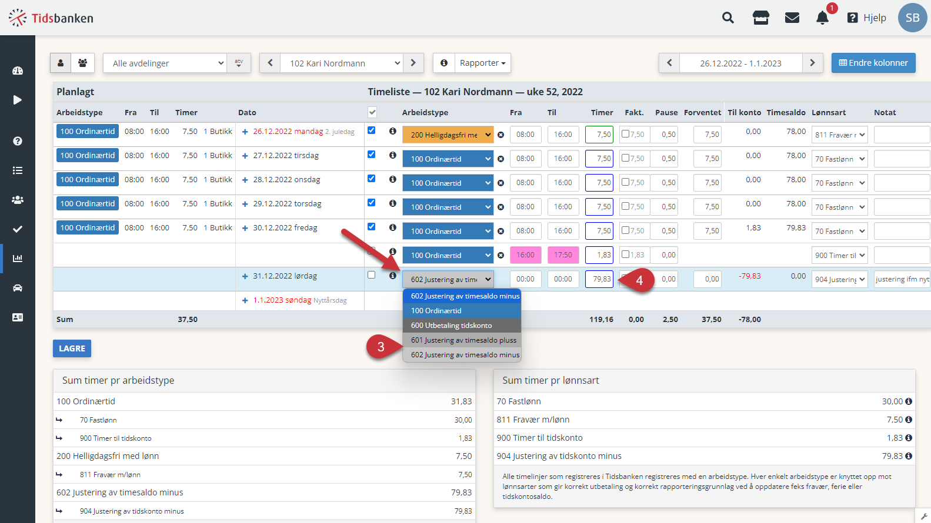Image resolution: width=931 pixels, height=523 pixels.
Task: Select last 602 Justering timesaldo minus option
Action: click(462, 355)
